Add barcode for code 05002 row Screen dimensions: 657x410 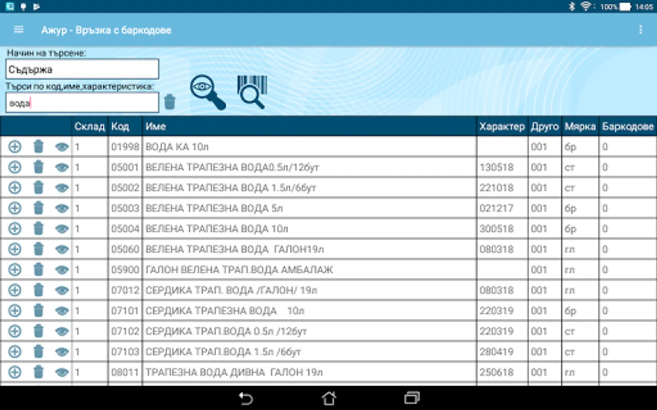click(x=15, y=188)
